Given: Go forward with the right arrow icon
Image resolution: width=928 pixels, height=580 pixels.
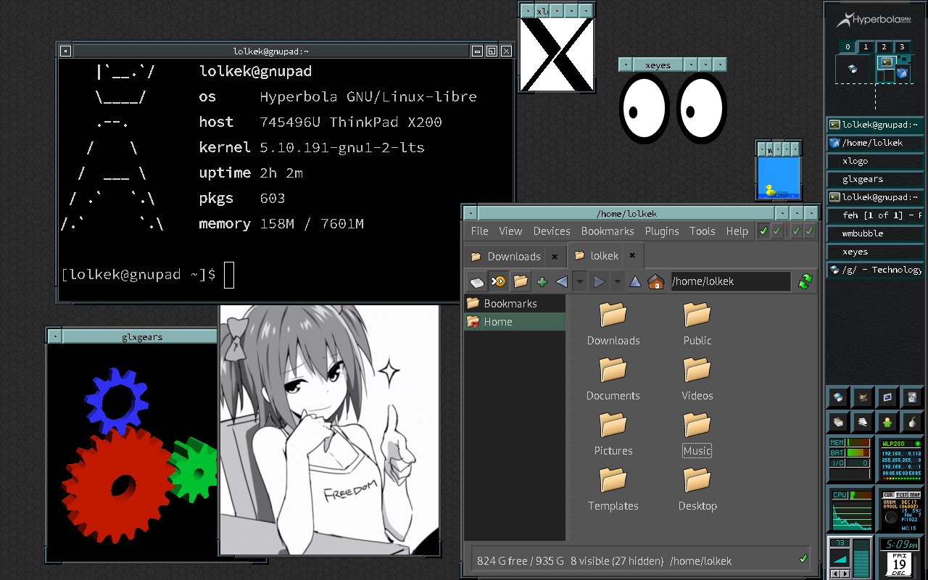Looking at the screenshot, I should (x=600, y=281).
